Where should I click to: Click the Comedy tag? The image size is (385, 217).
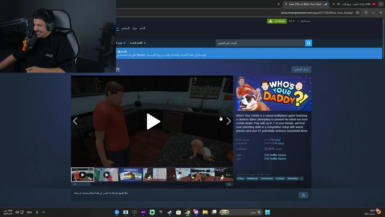tap(280, 178)
